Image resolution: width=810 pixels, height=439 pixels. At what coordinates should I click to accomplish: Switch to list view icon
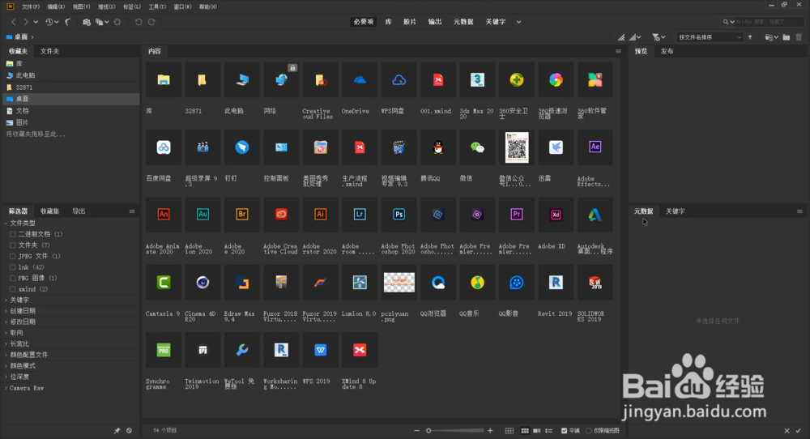click(549, 430)
